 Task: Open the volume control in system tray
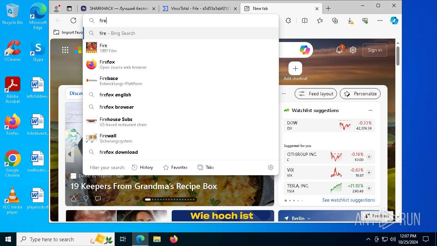point(393,239)
